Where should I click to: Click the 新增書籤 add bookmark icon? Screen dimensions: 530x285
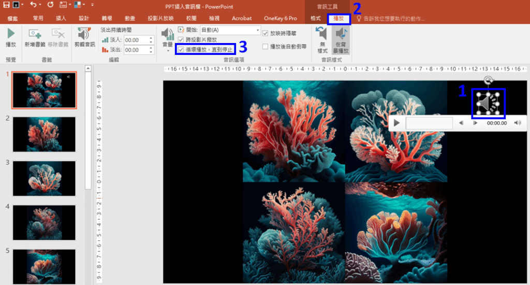[x=35, y=34]
